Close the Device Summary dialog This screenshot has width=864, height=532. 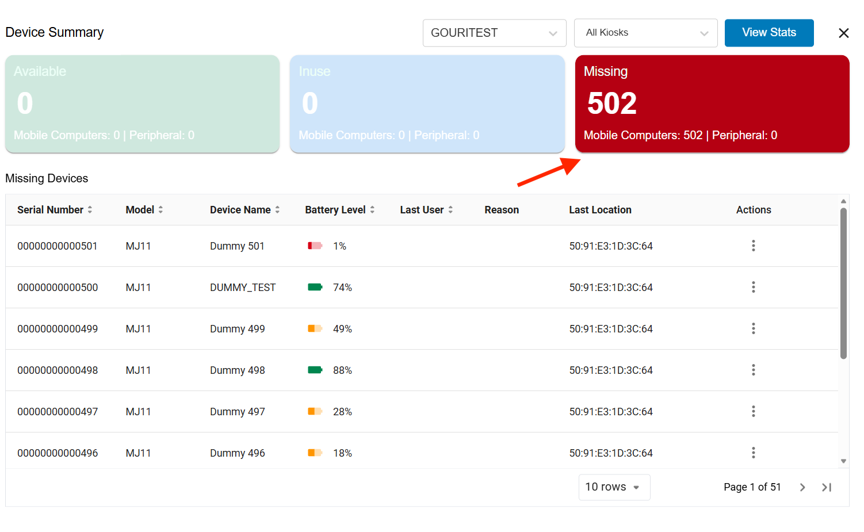(x=843, y=33)
